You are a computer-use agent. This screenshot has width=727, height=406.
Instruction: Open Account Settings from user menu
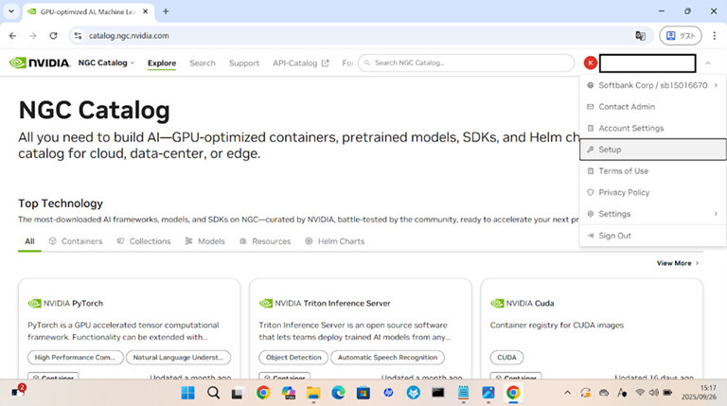click(653, 128)
